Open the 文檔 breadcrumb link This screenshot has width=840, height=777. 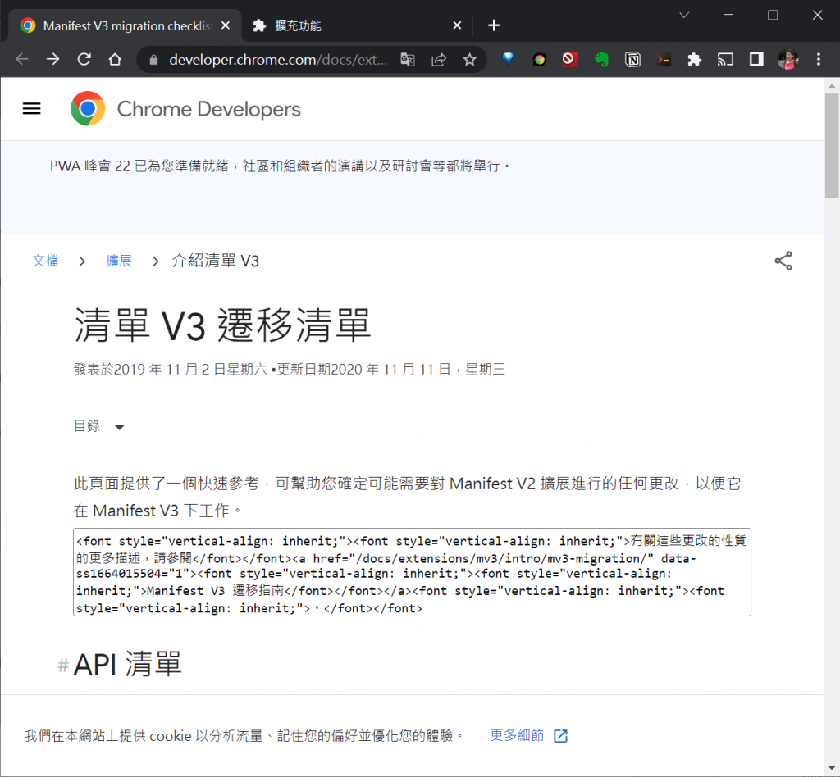pyautogui.click(x=45, y=261)
